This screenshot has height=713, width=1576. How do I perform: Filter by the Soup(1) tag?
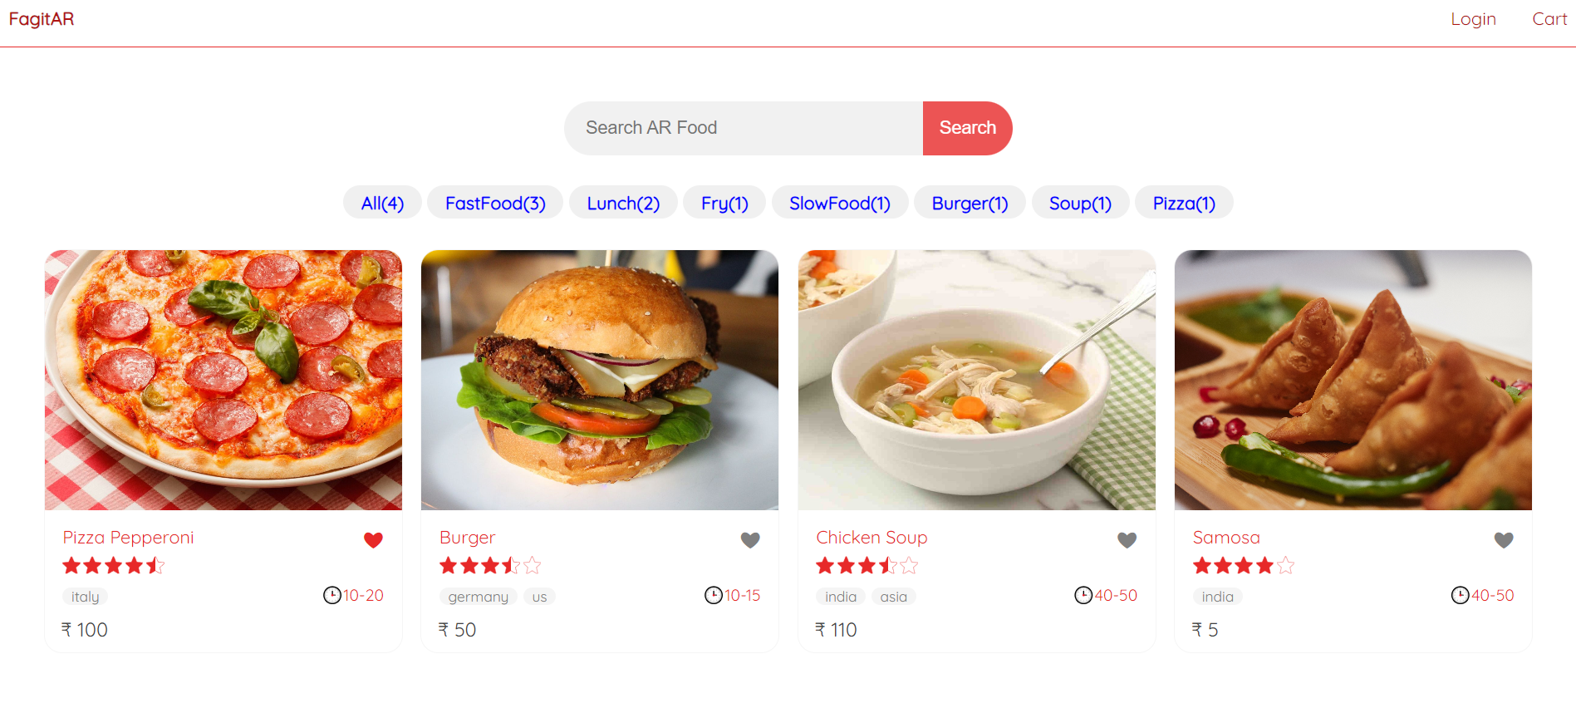click(1080, 203)
